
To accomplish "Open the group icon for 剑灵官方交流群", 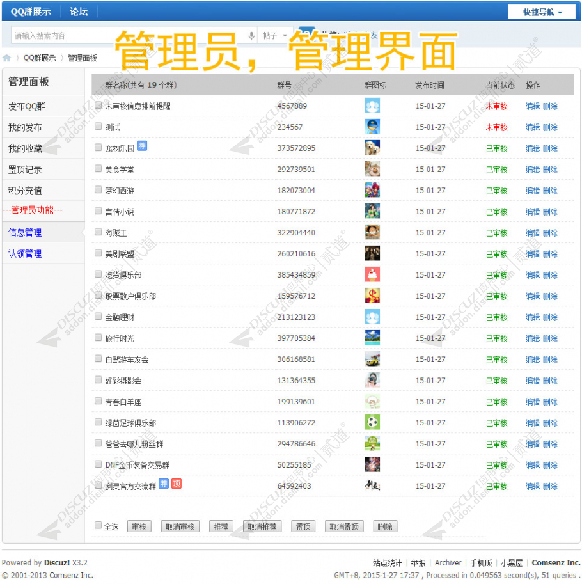I will [x=372, y=485].
